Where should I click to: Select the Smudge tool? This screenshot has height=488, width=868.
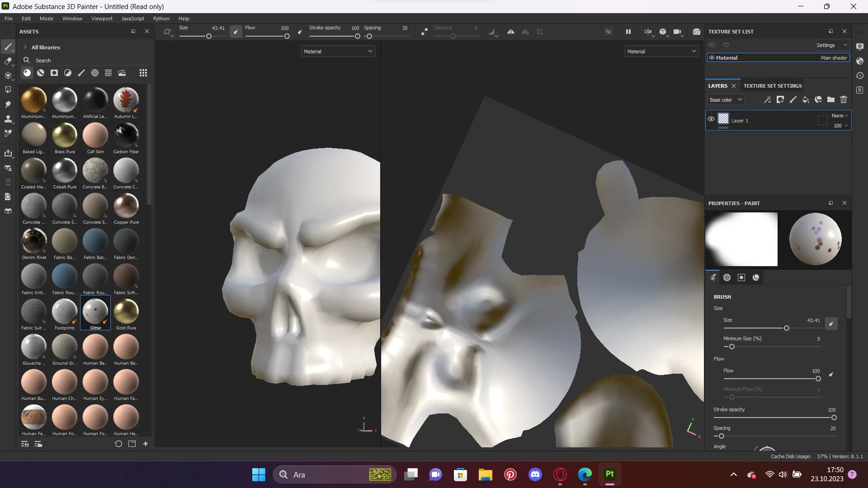[8, 104]
